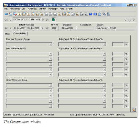Screen dimensions: 140x127
Task: Click the house-shaped toolbar icon
Action: click(x=100, y=14)
